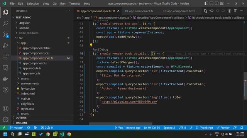Viewport: 247px width, 138px height.
Task: Click the Explorer more actions ellipsis
Action: point(68,11)
